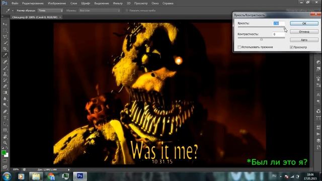Image resolution: width=322 pixels, height=181 pixels.
Task: Open the Изображение menu
Action: 57,4
